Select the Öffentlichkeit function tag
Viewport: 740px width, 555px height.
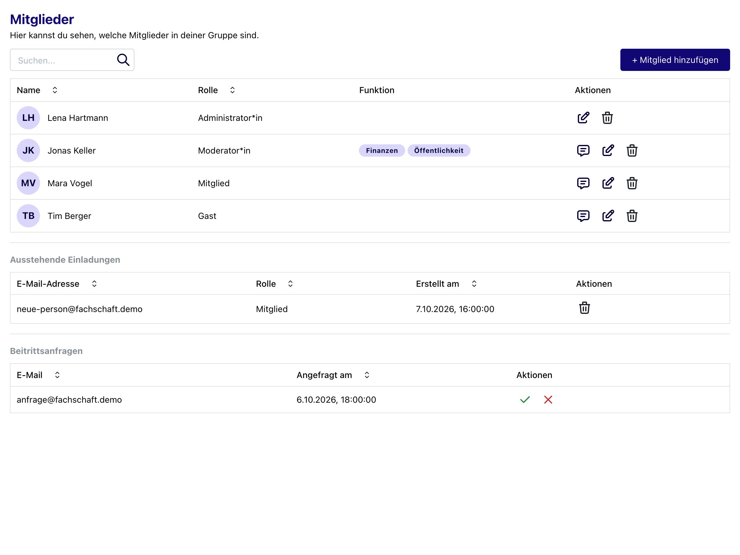[x=438, y=150]
